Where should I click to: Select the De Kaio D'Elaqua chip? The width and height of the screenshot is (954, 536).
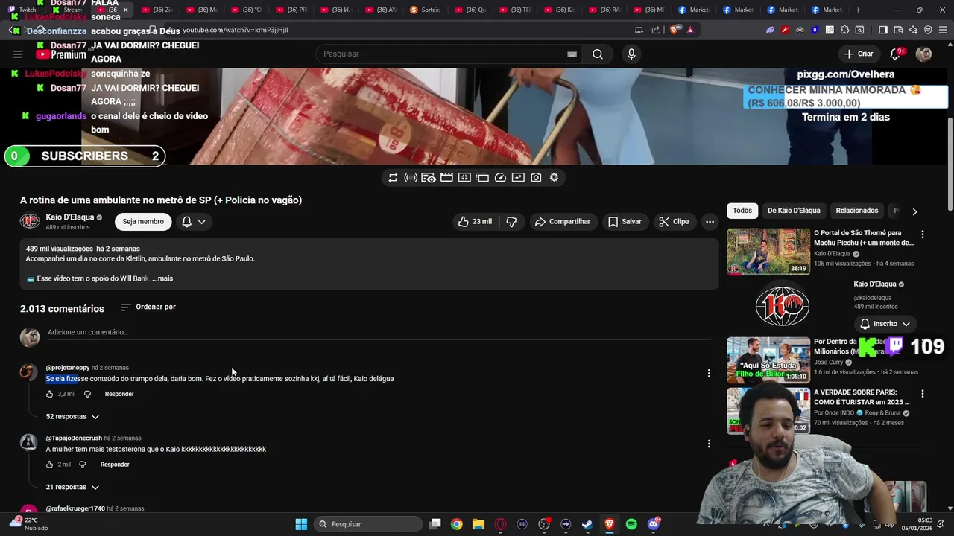click(794, 211)
